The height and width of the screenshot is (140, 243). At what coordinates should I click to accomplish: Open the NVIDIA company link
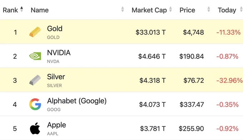pyautogui.click(x=59, y=53)
